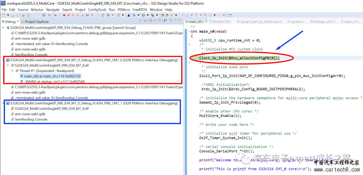Click the Save toolbar icon
363x175 pixels.
click(12, 15)
